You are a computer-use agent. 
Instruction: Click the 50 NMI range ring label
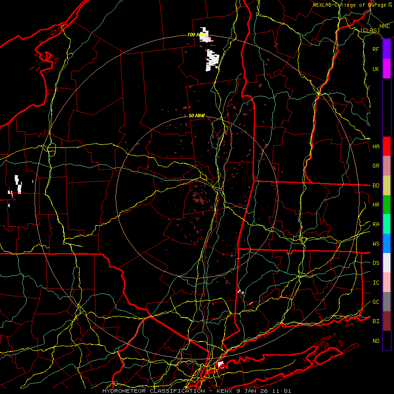(x=197, y=116)
